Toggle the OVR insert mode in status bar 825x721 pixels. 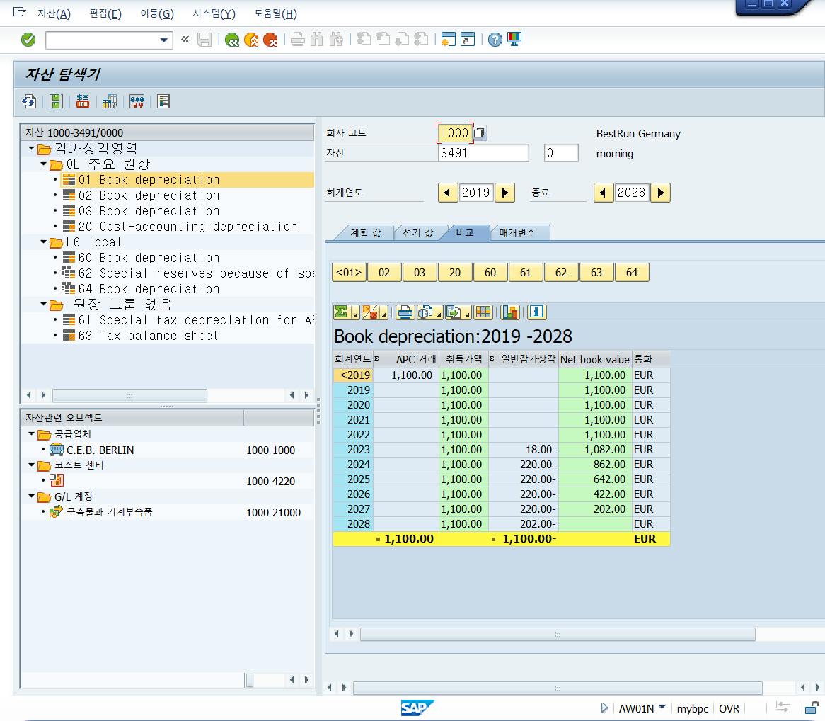pyautogui.click(x=729, y=709)
